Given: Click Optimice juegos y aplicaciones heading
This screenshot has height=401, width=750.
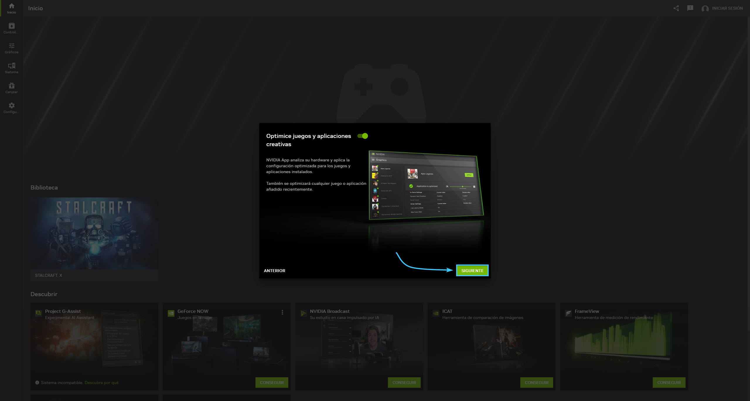Looking at the screenshot, I should pyautogui.click(x=308, y=140).
